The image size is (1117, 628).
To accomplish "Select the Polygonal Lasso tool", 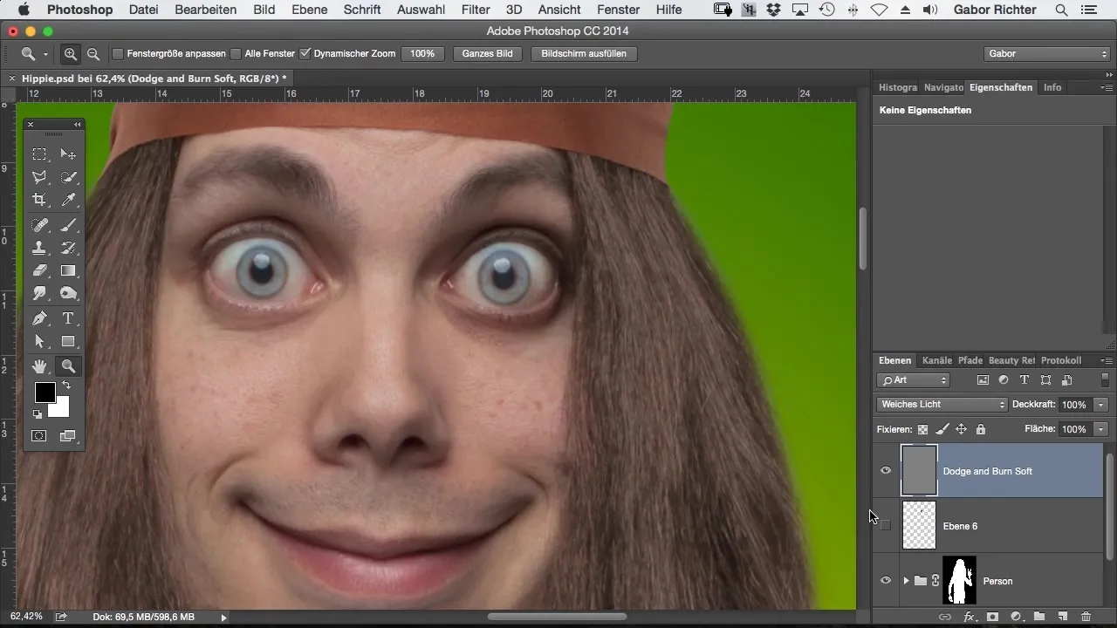I will [40, 177].
